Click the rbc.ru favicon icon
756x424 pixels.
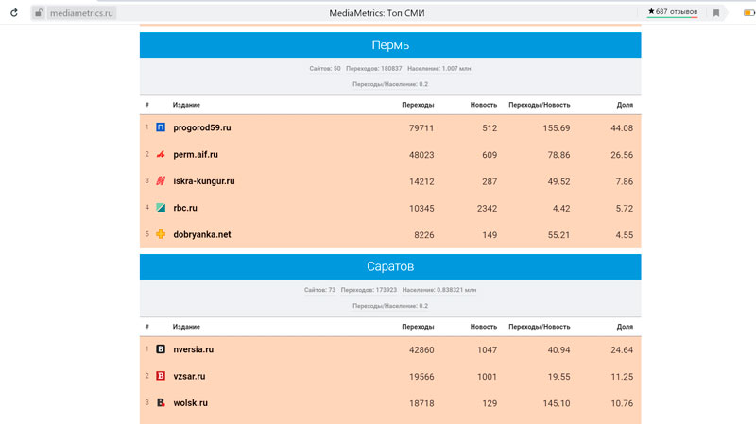pyautogui.click(x=161, y=208)
